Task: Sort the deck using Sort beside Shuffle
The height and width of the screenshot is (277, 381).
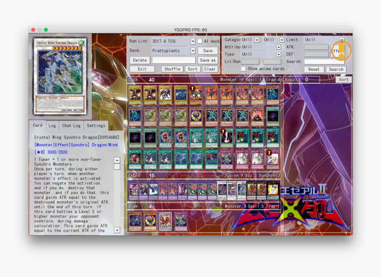Action: click(192, 69)
